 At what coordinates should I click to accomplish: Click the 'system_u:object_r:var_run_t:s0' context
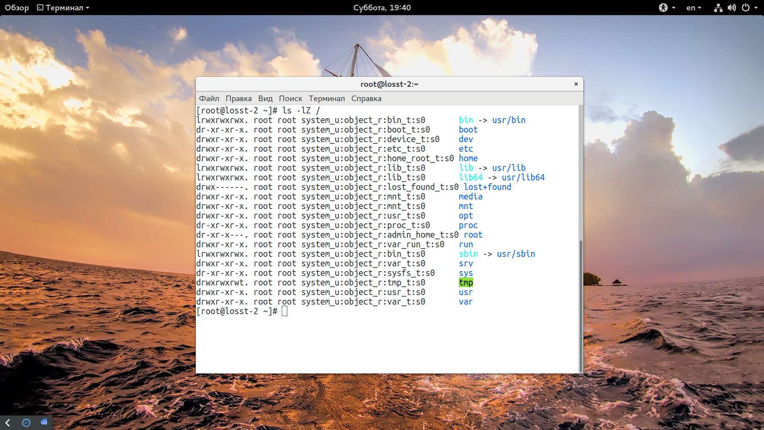(x=373, y=244)
